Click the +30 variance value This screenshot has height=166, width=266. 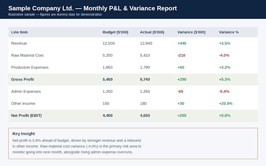[181, 104]
